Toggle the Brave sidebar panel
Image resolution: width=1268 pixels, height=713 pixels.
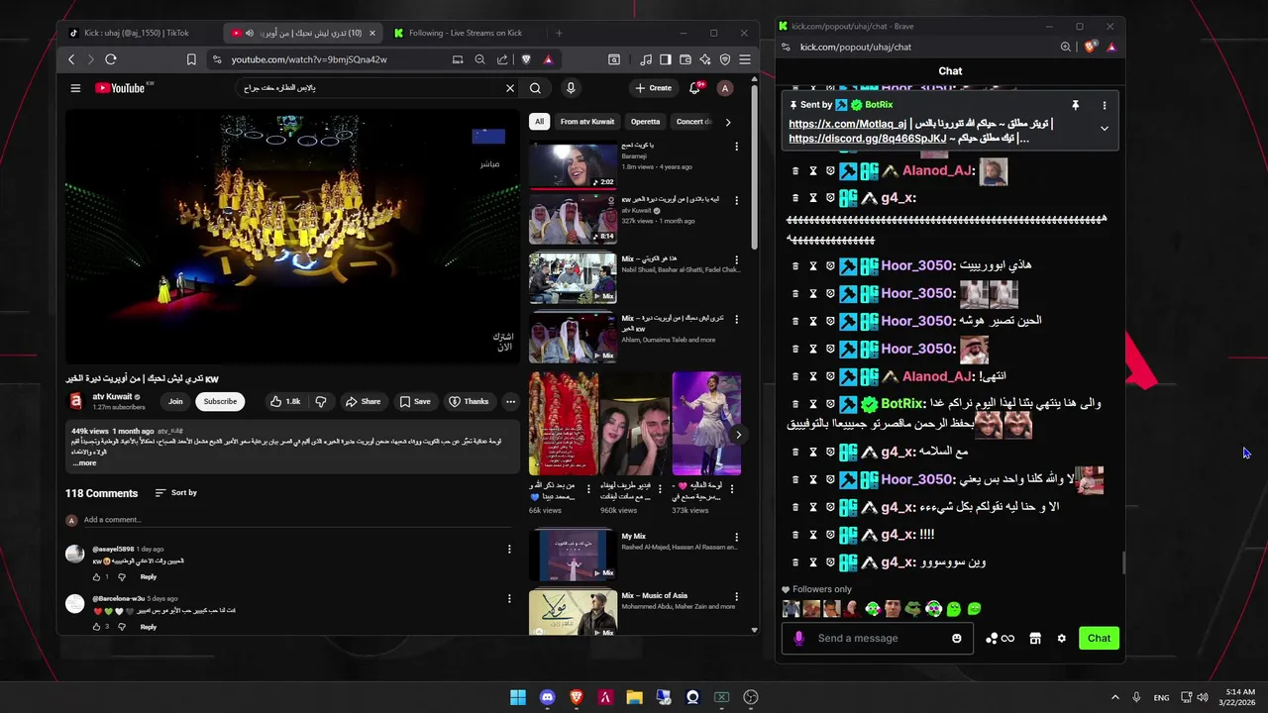(666, 59)
